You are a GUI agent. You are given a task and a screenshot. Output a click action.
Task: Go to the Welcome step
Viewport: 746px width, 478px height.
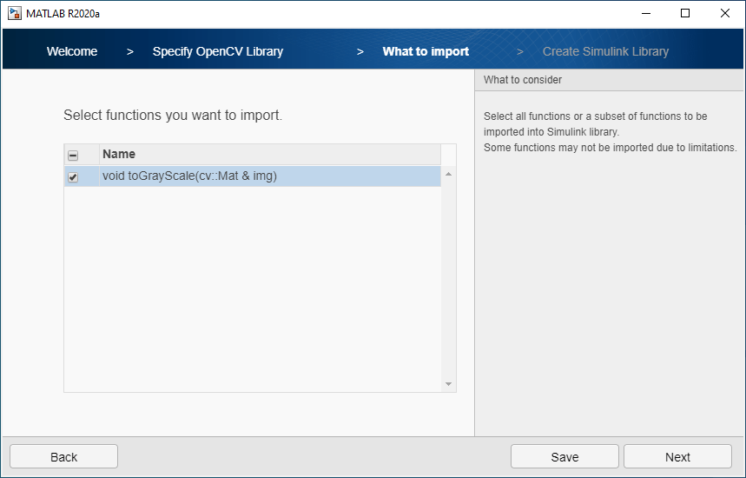(x=72, y=51)
